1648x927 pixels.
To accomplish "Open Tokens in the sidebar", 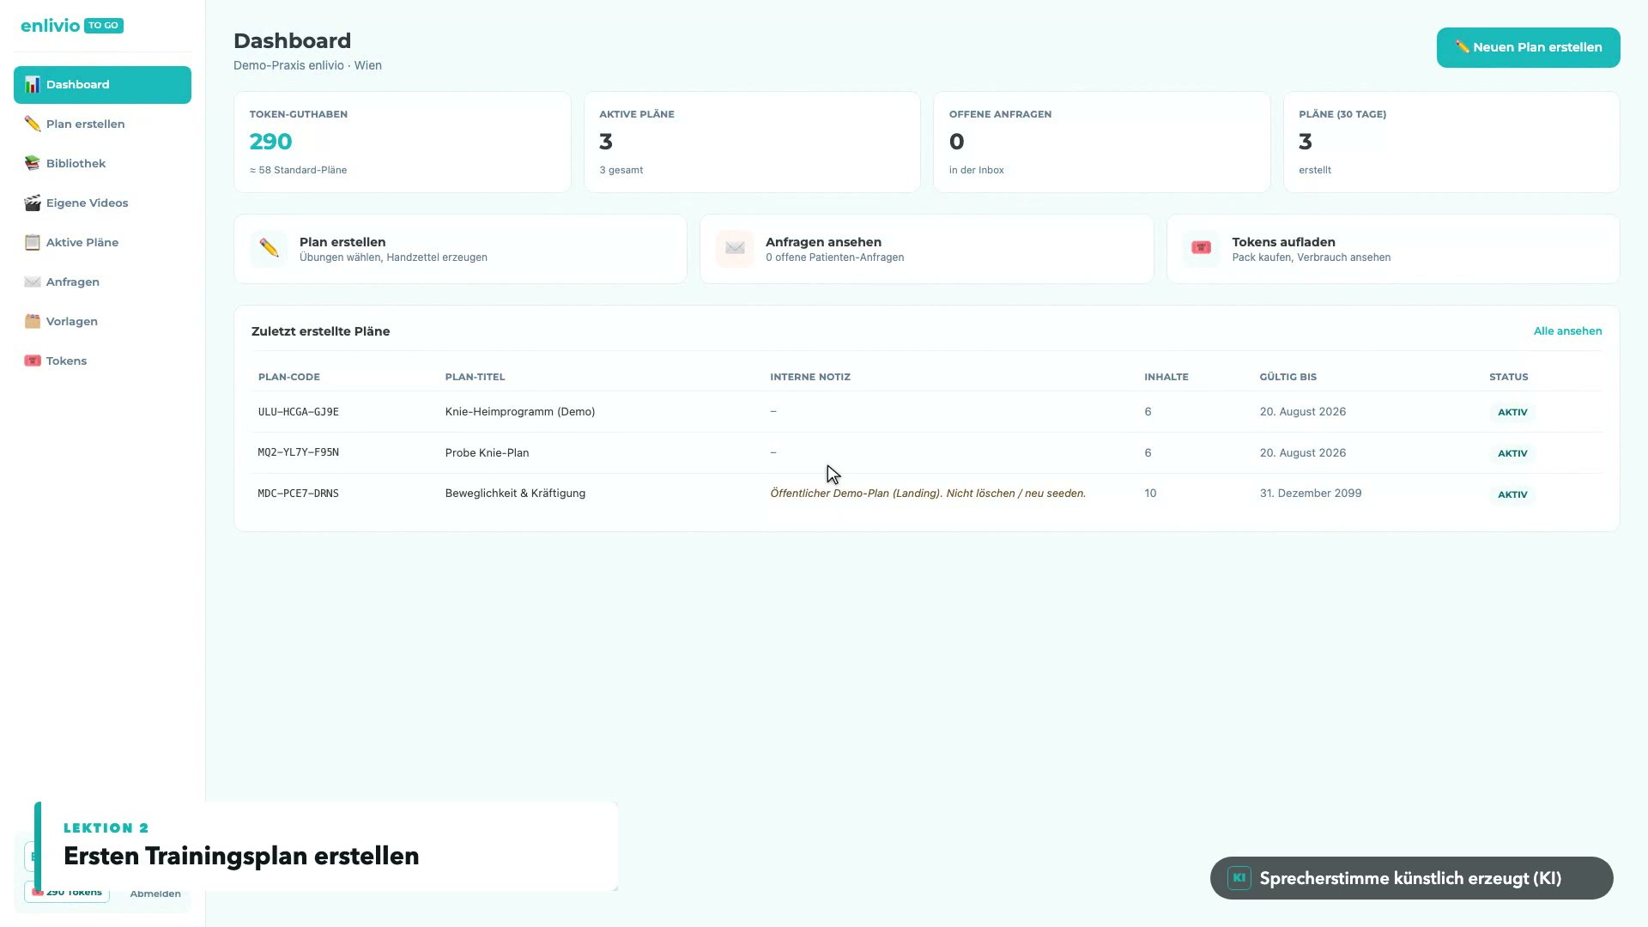I will pyautogui.click(x=102, y=360).
